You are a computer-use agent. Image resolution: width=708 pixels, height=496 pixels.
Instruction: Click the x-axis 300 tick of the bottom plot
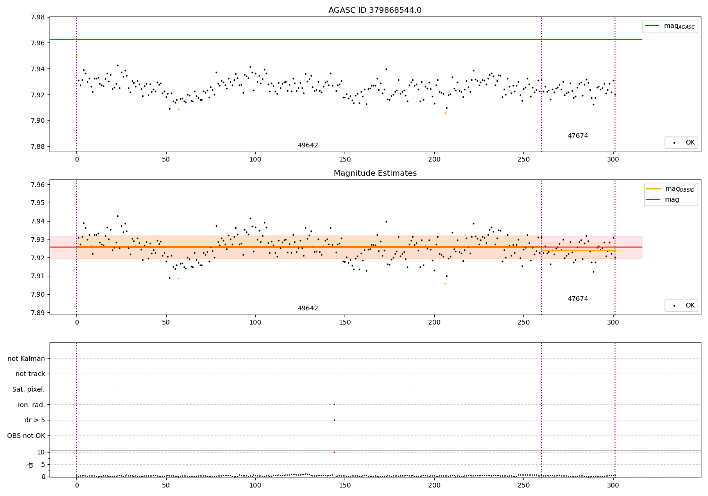pyautogui.click(x=613, y=485)
